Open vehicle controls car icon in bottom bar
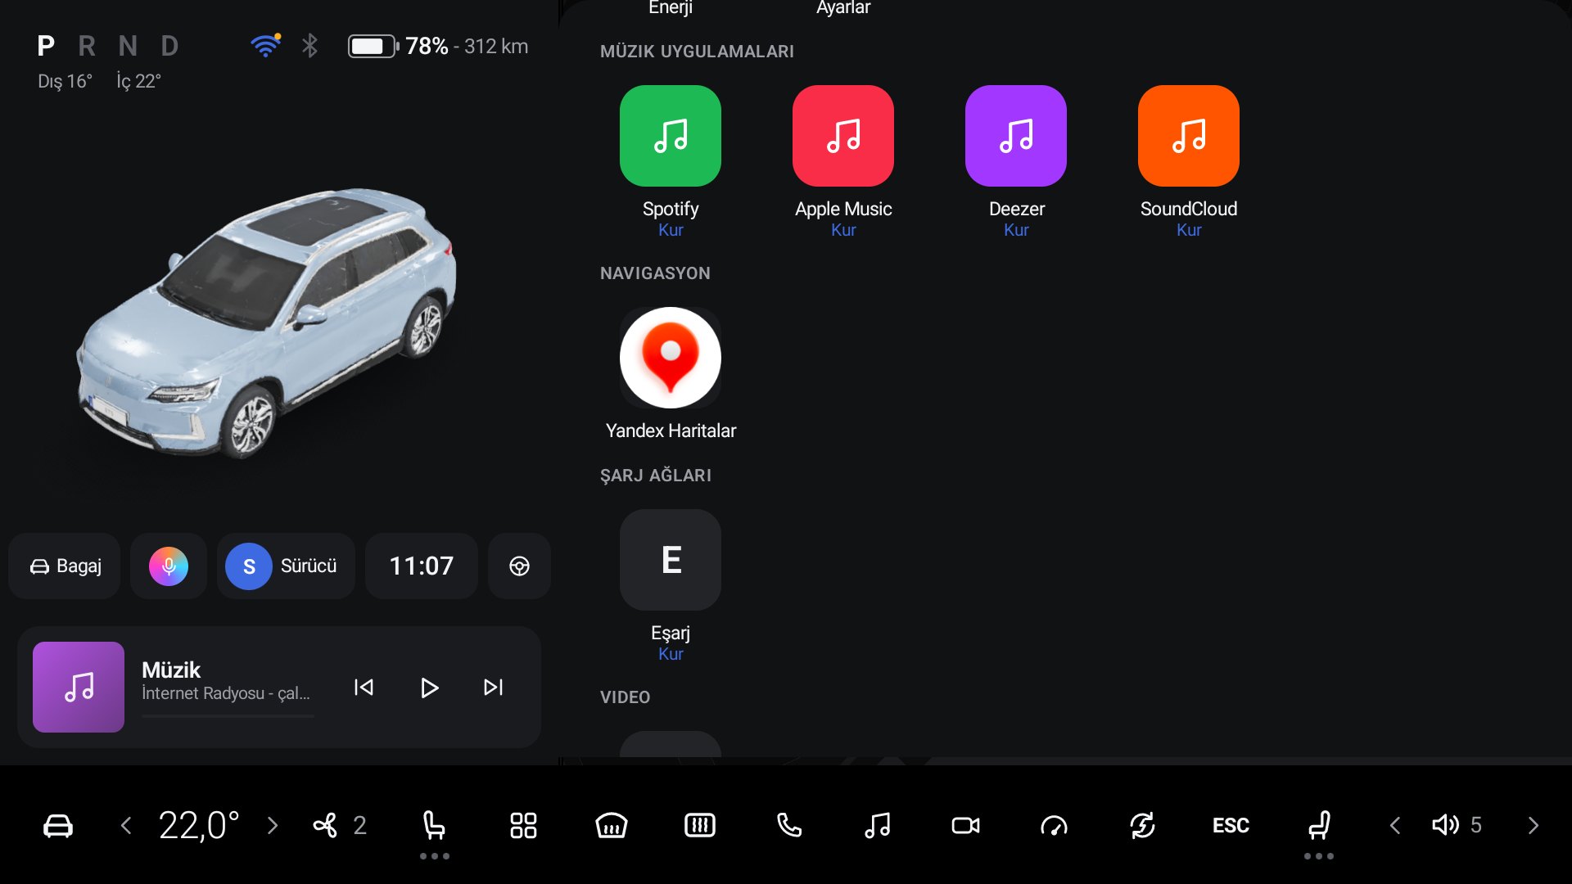The image size is (1572, 884). (x=58, y=825)
